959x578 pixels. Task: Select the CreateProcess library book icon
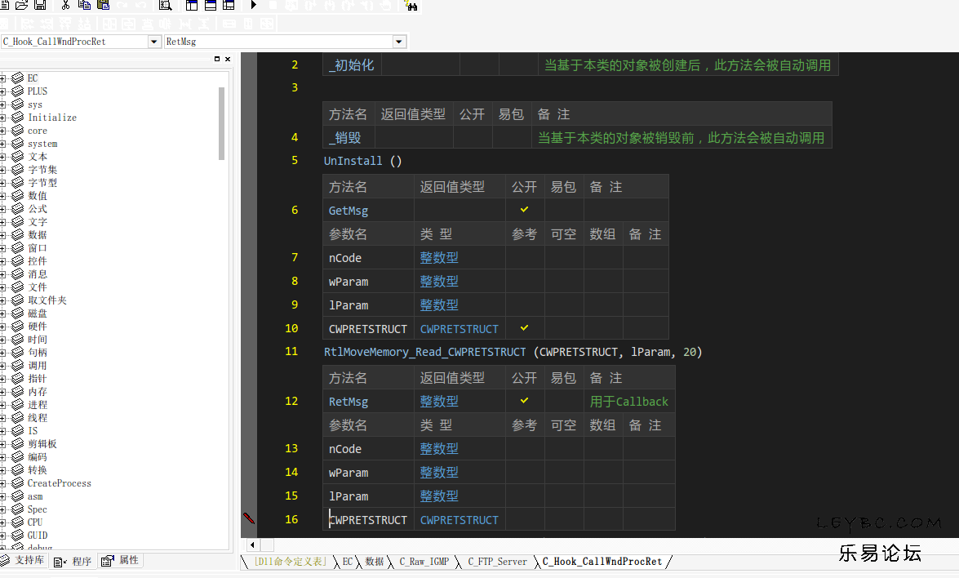pos(18,482)
